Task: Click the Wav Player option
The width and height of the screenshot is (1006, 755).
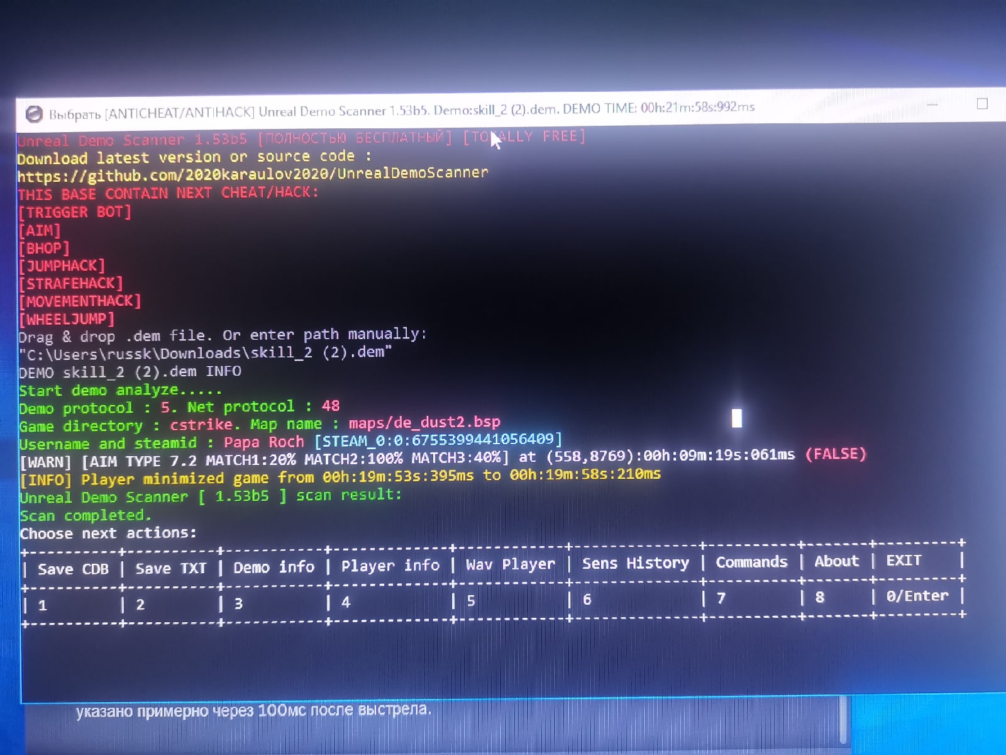Action: (510, 564)
